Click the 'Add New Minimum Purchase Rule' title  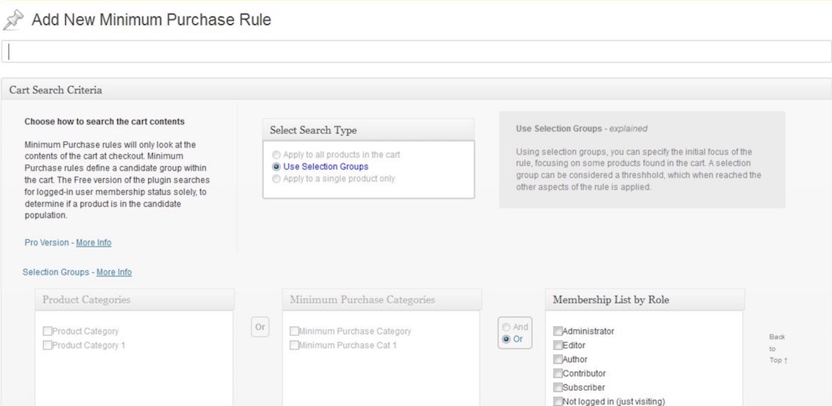[x=151, y=20]
